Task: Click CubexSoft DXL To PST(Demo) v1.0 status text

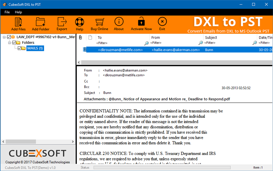Action: (30, 168)
